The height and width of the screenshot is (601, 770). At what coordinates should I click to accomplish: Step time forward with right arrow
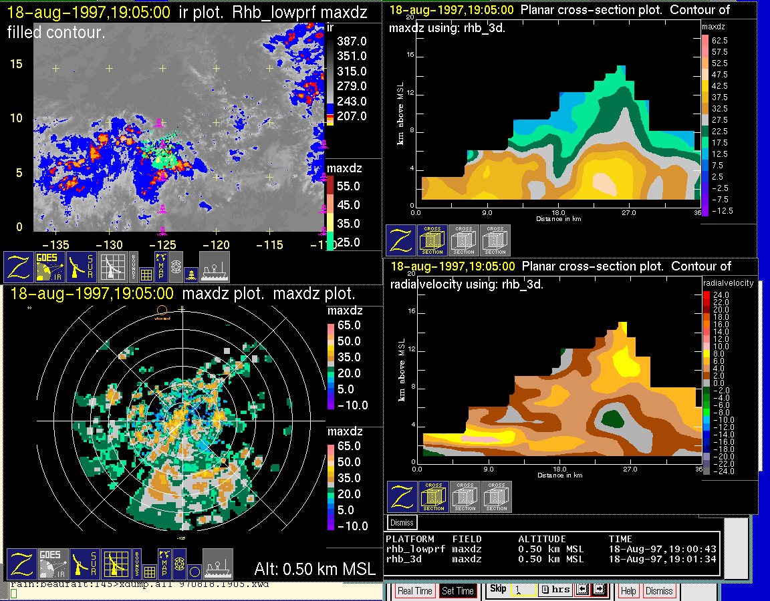(599, 590)
